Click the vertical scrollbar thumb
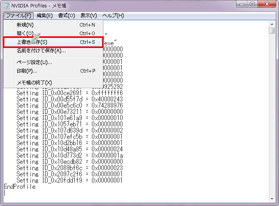The width and height of the screenshot is (279, 206). coord(272,30)
